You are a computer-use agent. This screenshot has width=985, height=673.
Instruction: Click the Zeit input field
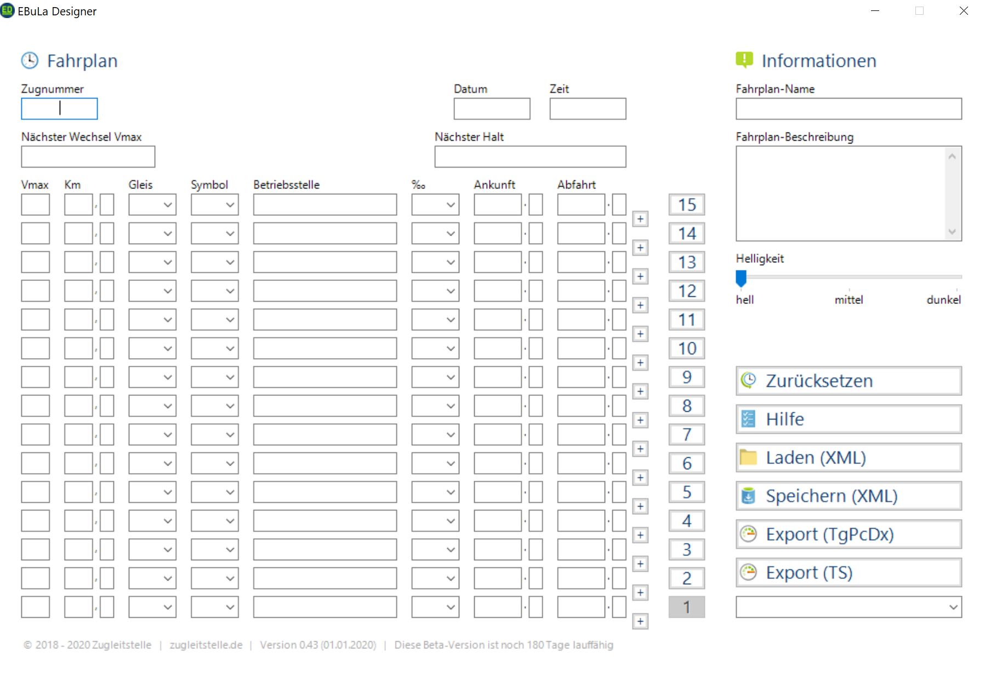(588, 108)
